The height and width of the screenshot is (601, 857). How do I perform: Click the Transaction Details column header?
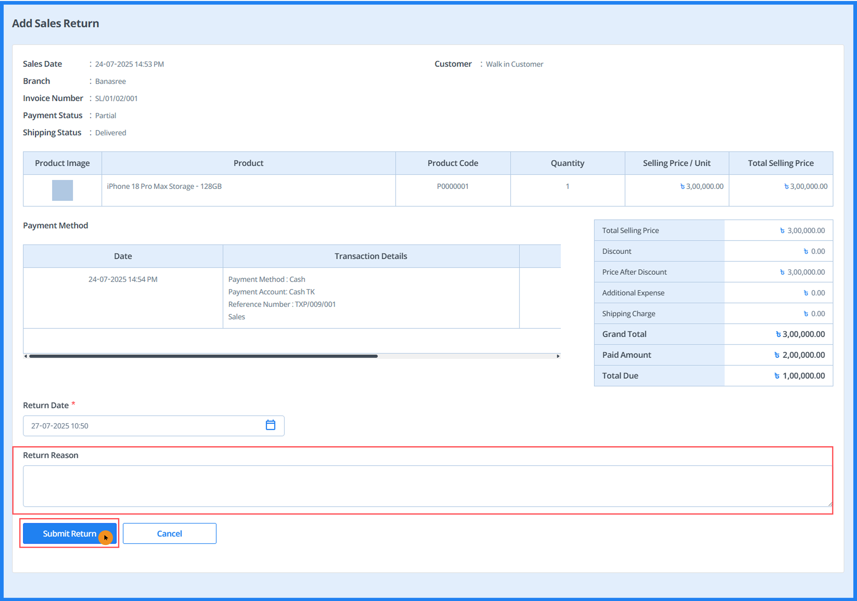pyautogui.click(x=371, y=256)
